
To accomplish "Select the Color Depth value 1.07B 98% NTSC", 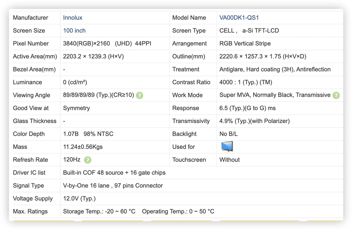I will 88,134.
